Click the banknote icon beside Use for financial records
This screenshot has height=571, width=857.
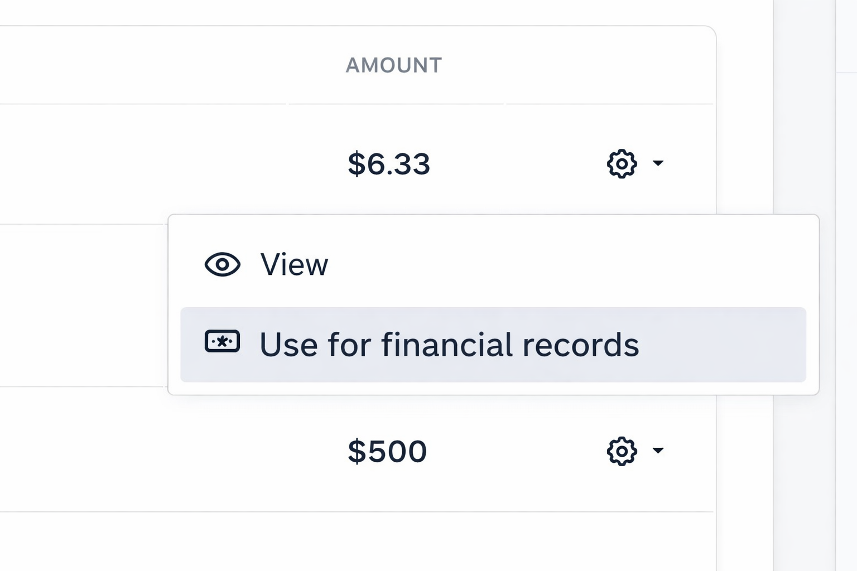click(222, 341)
